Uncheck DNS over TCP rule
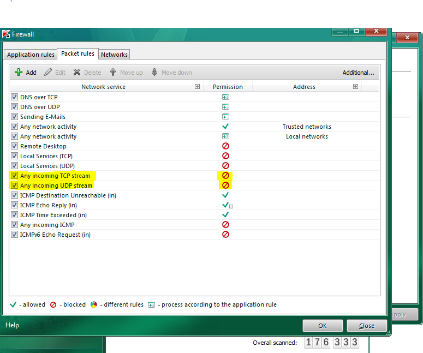 pyautogui.click(x=15, y=97)
